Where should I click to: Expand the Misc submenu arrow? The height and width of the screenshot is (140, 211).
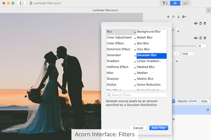click(135, 73)
